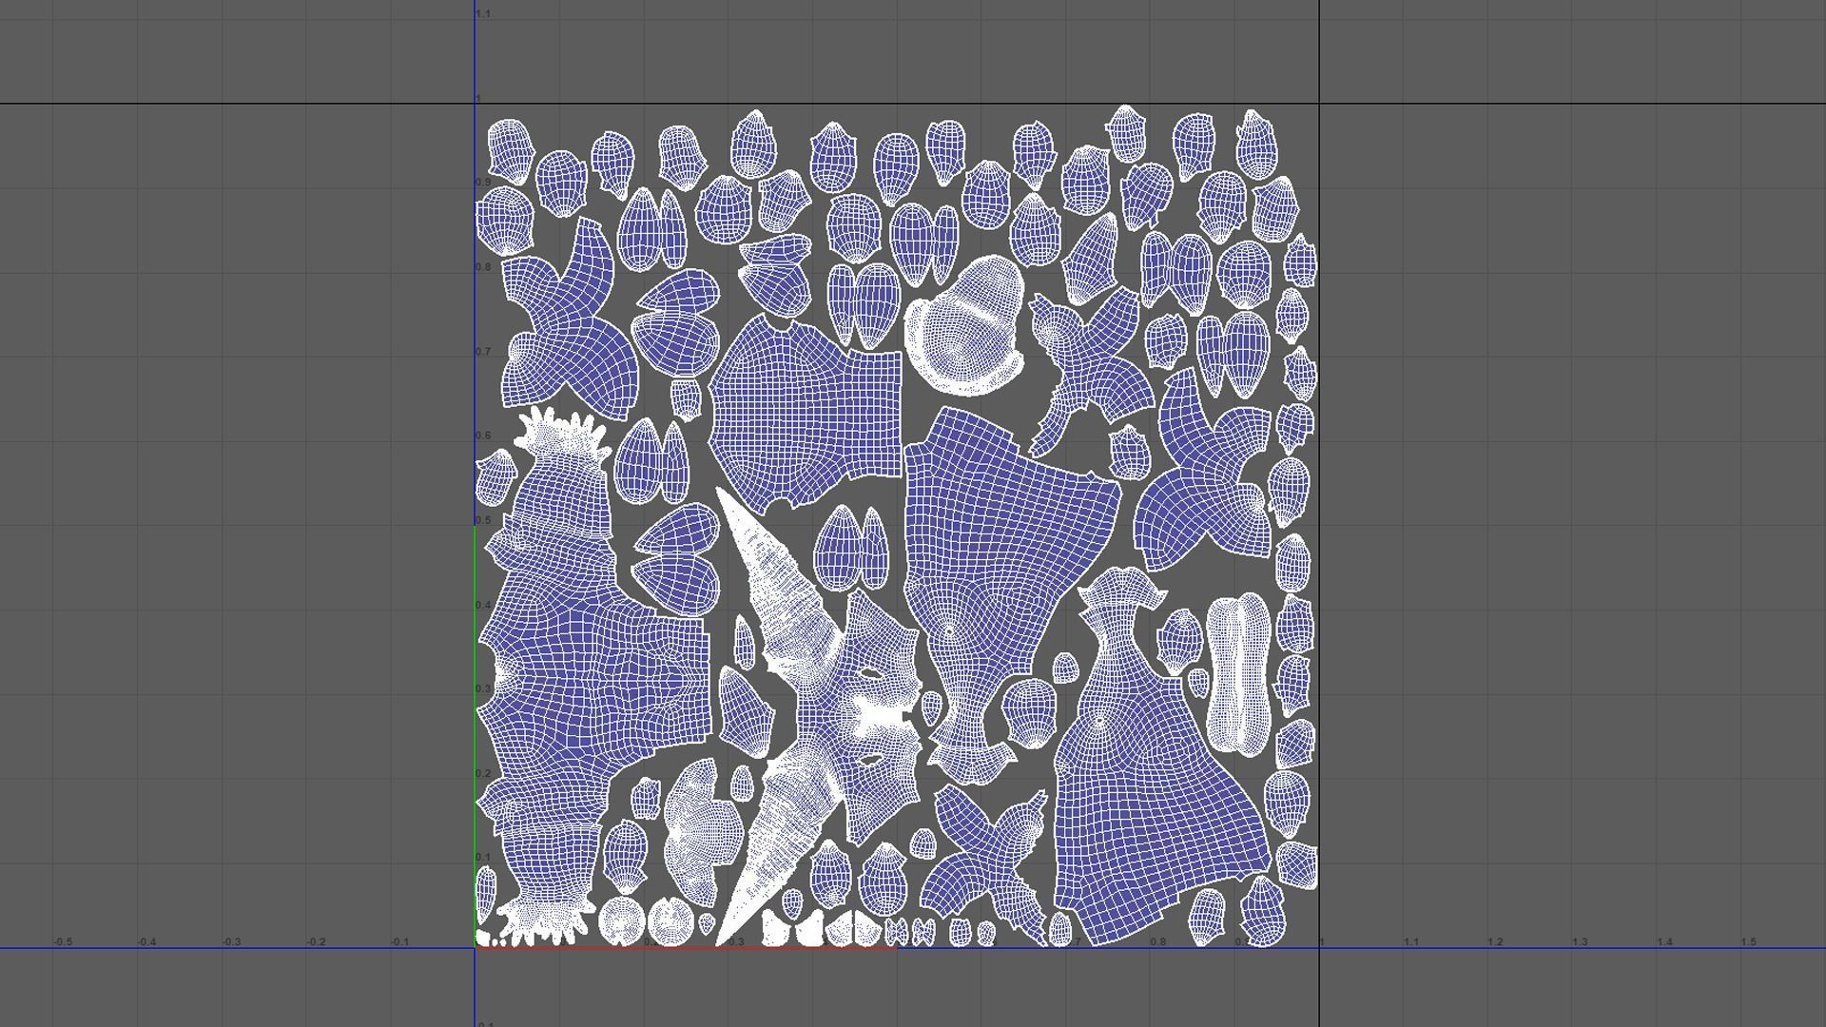
Task: Select the frilly dense white crown-shaped UV patch
Action: tap(561, 434)
